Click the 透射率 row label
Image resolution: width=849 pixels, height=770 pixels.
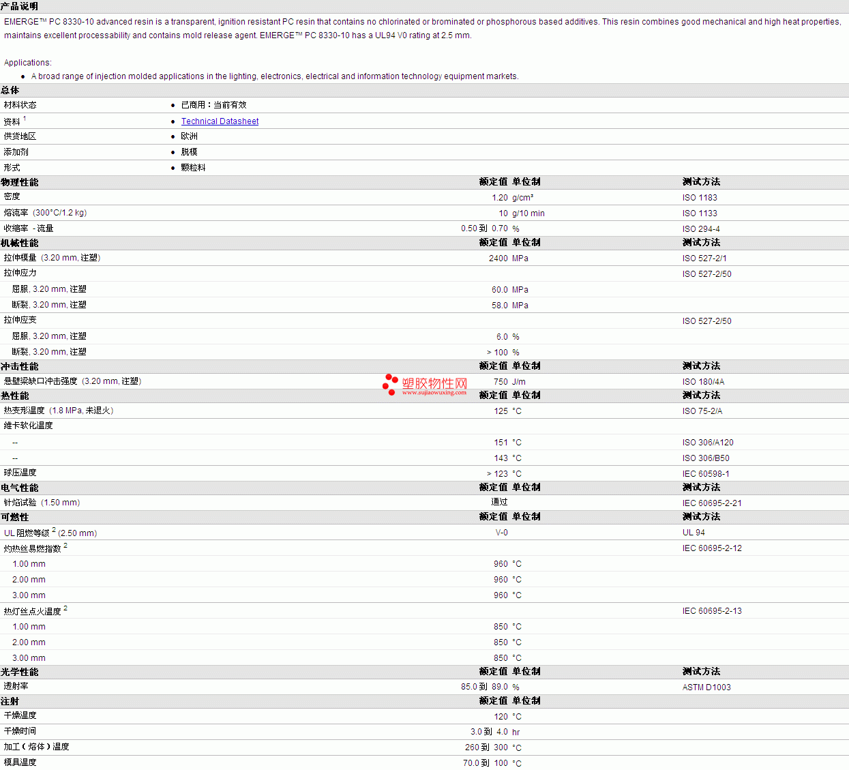click(16, 686)
